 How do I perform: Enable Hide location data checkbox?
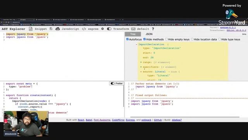(192, 39)
